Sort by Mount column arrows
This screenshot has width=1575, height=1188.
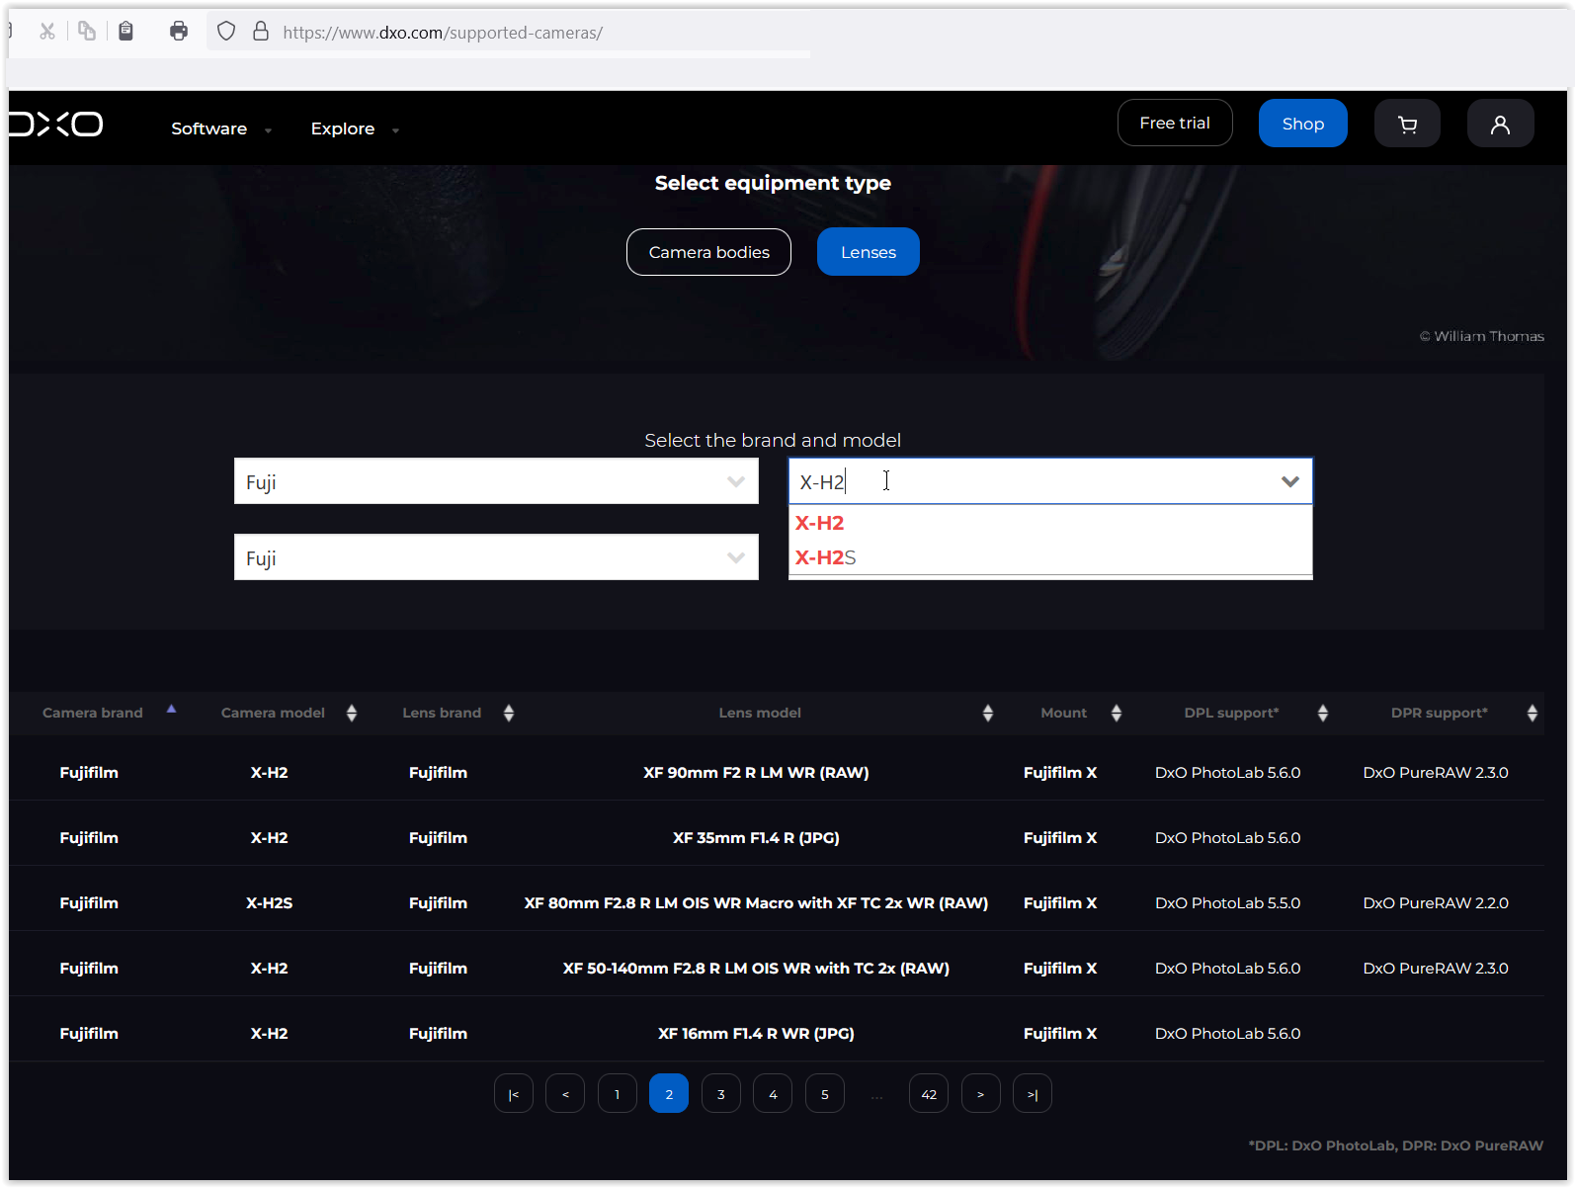(x=1117, y=713)
